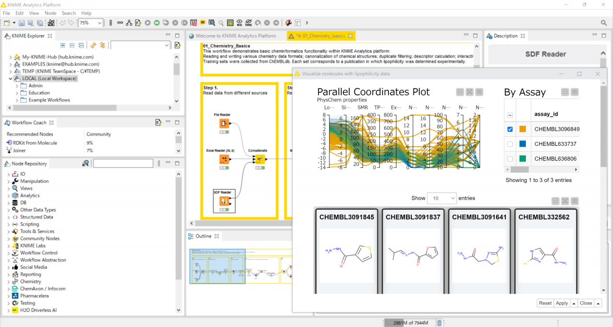Click the CHEMBL3091845 molecule tile

click(346, 251)
